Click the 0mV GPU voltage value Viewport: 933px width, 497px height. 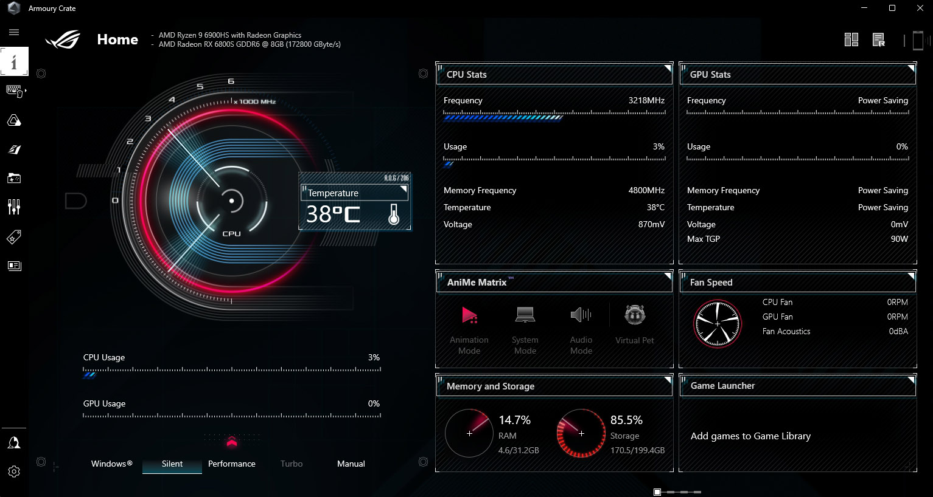pyautogui.click(x=900, y=224)
